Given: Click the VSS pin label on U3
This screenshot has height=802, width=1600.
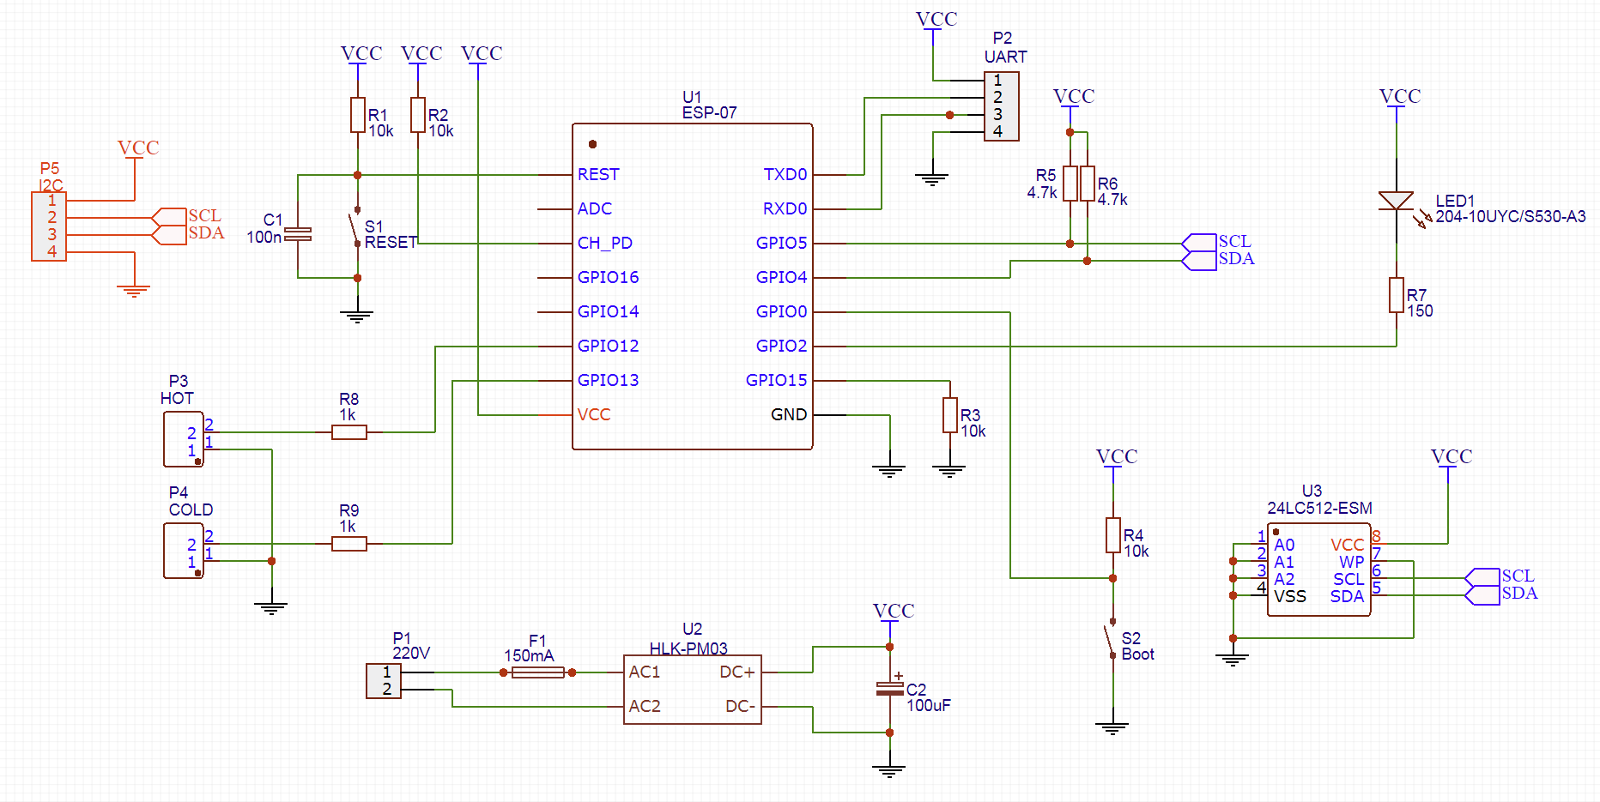Looking at the screenshot, I should tap(1290, 597).
